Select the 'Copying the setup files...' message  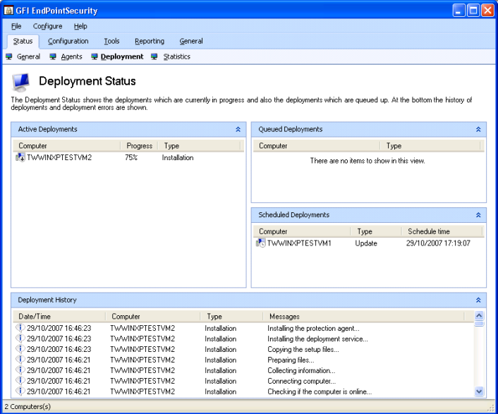pos(303,349)
